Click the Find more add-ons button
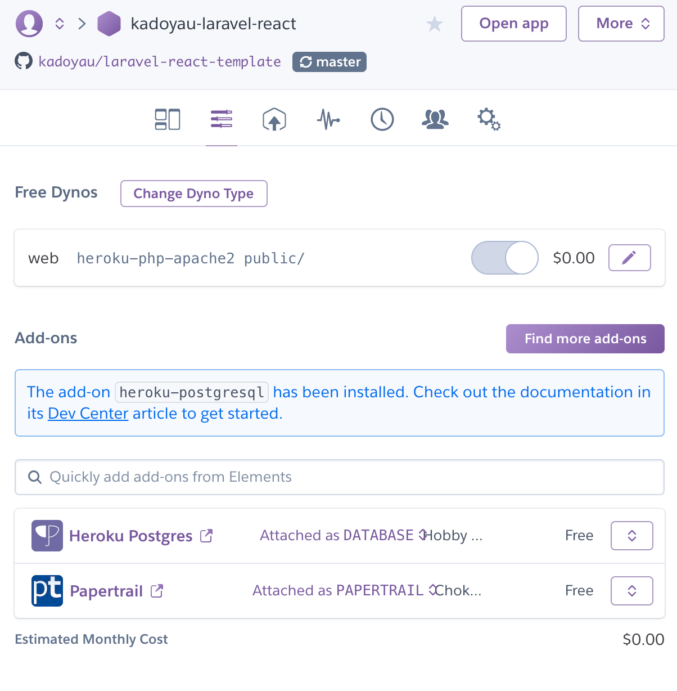 click(x=585, y=339)
